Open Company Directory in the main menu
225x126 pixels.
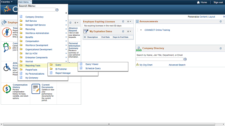point(34,17)
